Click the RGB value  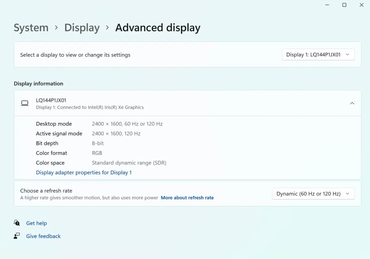pyautogui.click(x=97, y=153)
